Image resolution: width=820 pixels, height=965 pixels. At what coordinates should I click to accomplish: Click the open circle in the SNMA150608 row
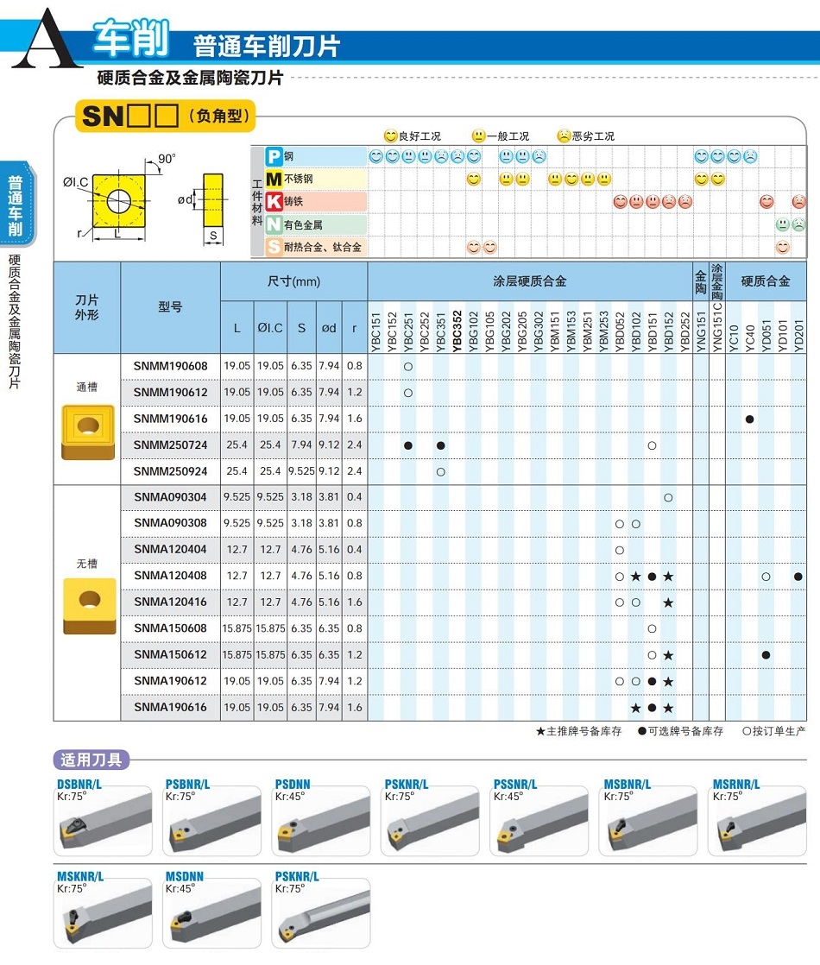click(x=652, y=628)
